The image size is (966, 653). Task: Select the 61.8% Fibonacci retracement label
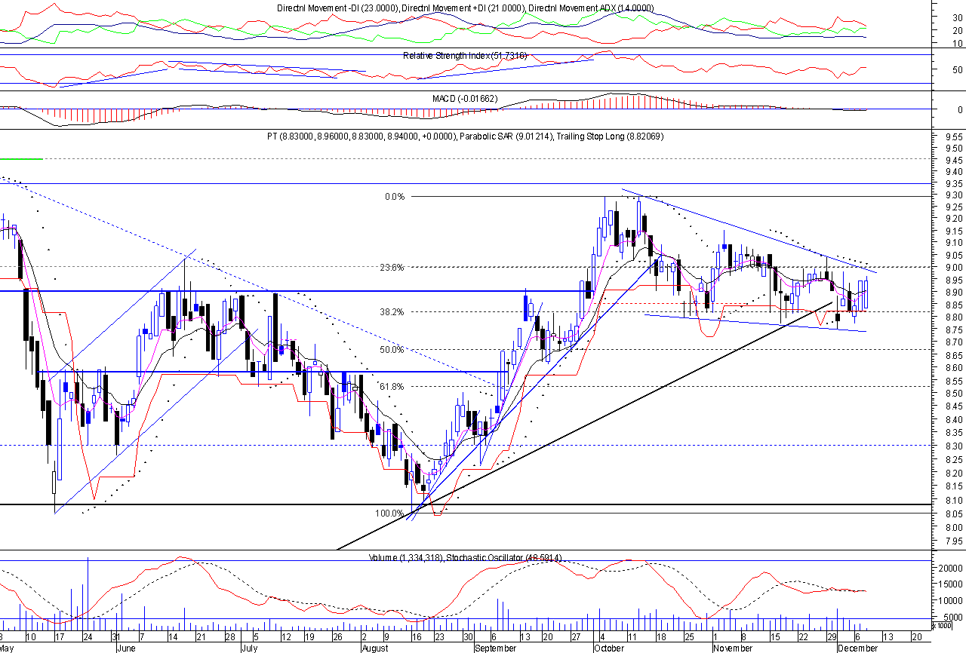[392, 387]
